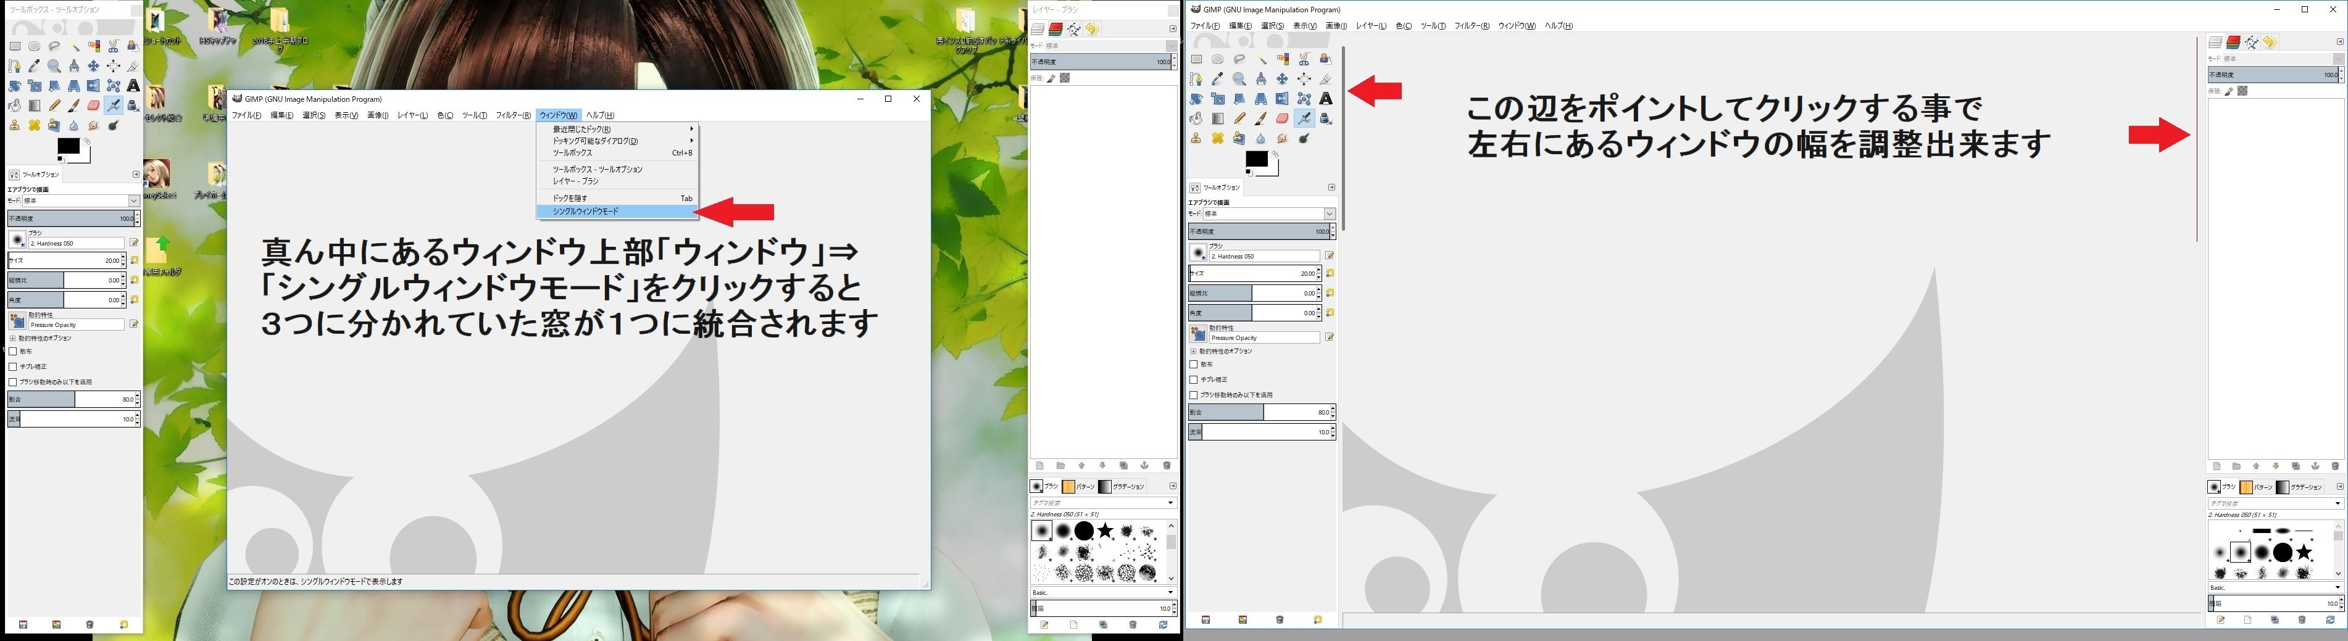Screen dimensions: 2348x641
Task: Choose ドックを隠す in the ウィンドウ menu
Action: 617,199
